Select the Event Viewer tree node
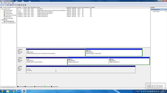This screenshot has width=167, height=93. coord(8,12)
